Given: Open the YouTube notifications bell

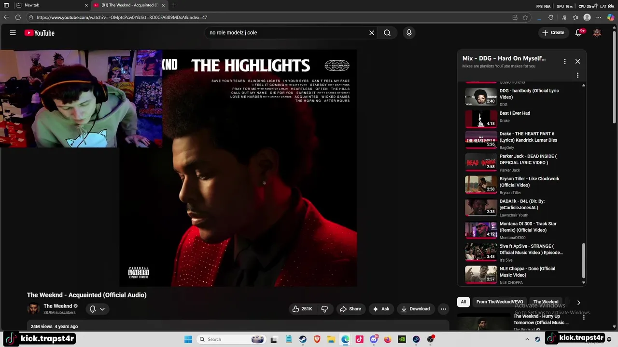Looking at the screenshot, I should click(578, 33).
